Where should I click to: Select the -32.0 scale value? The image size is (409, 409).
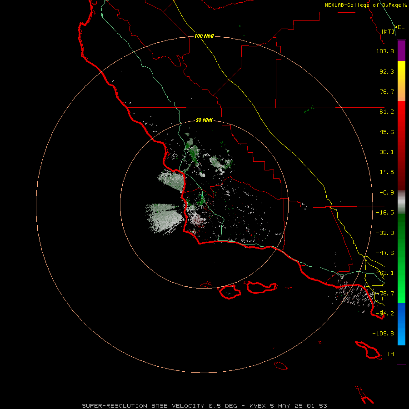tap(385, 233)
